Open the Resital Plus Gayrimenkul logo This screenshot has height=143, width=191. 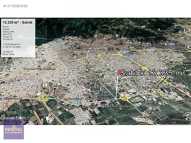click(14, 129)
